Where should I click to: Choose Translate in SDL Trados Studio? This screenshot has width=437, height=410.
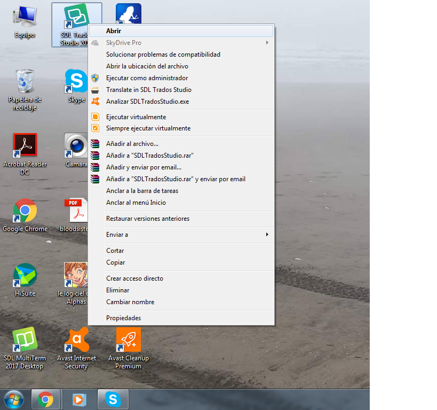pyautogui.click(x=181, y=90)
